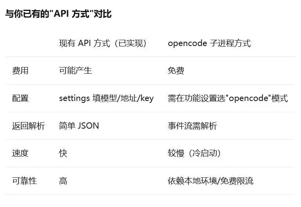The width and height of the screenshot is (301, 207).
Task: Select column header 现有 API 方式（已实现）
Action: [x=103, y=43]
